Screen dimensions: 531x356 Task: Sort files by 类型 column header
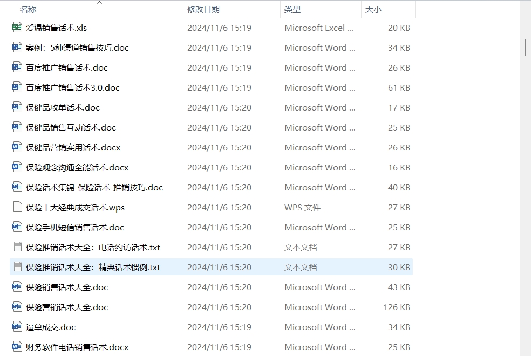click(x=292, y=10)
